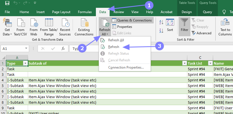
Task: Toggle the Filter funnel button
Action: coord(184,25)
